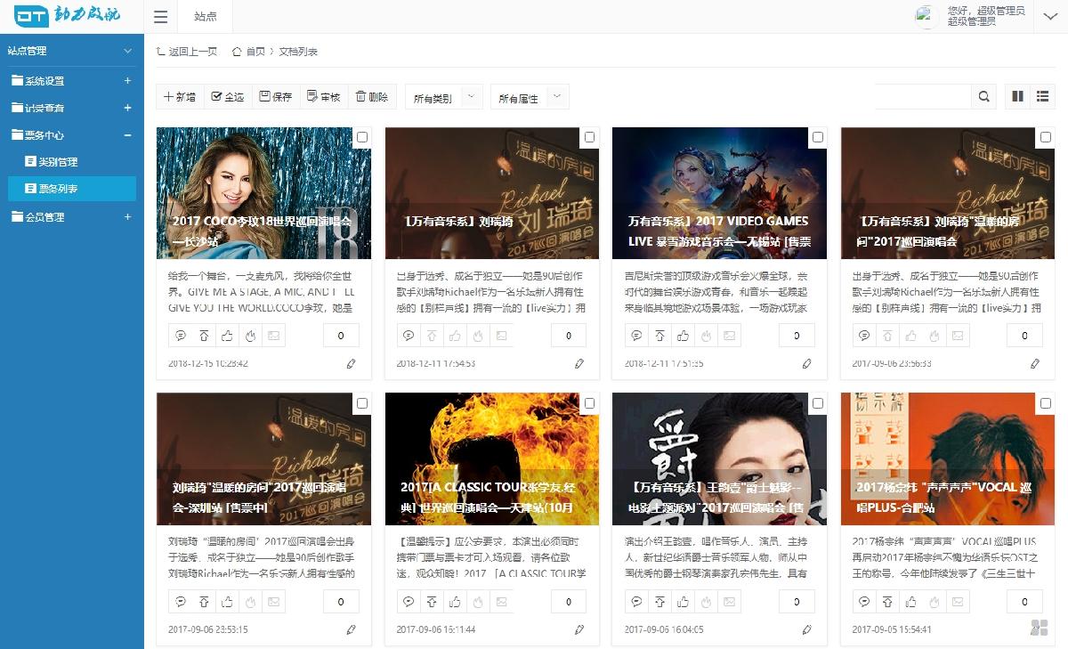Click 返回上一页 link
The height and width of the screenshot is (649, 1068).
click(187, 51)
